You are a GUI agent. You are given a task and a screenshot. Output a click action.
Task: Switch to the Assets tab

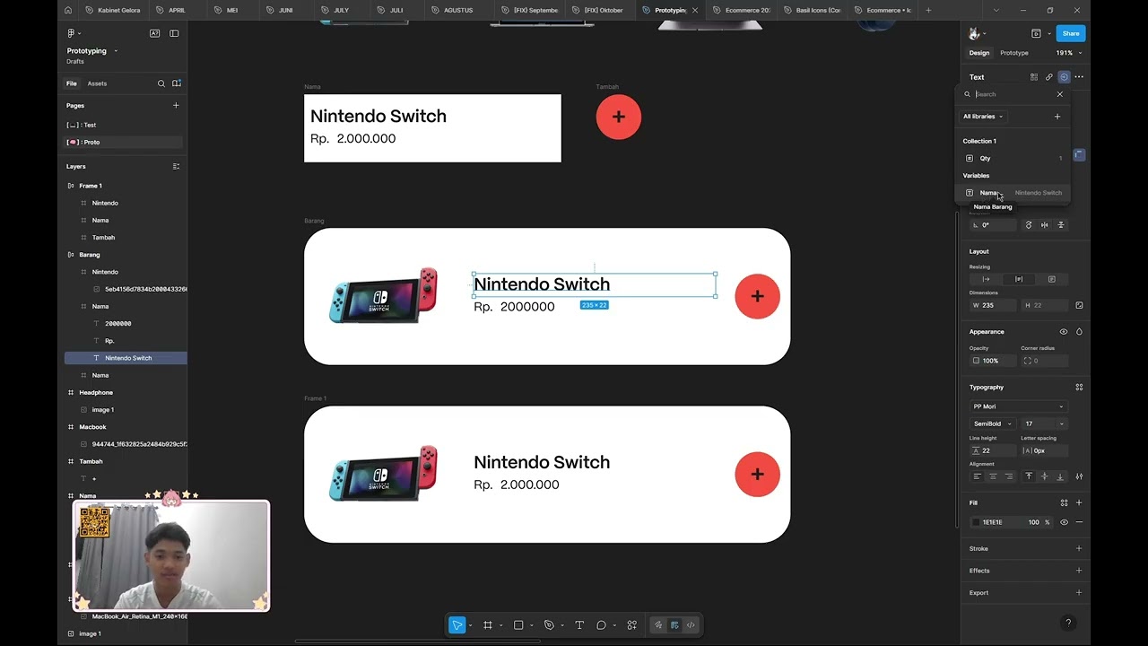click(97, 83)
